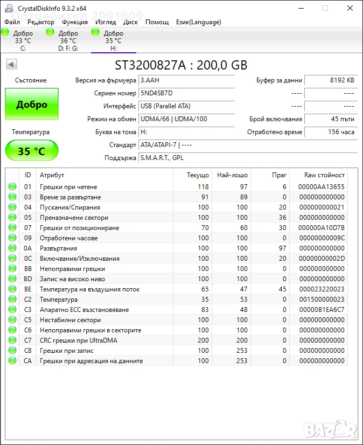Click status icon of row 09 Отработени часове
Screen dimensions: 363x445
[12, 238]
